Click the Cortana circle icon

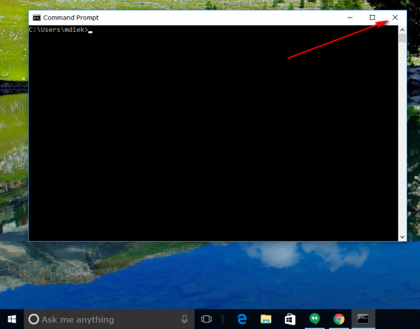tap(34, 319)
